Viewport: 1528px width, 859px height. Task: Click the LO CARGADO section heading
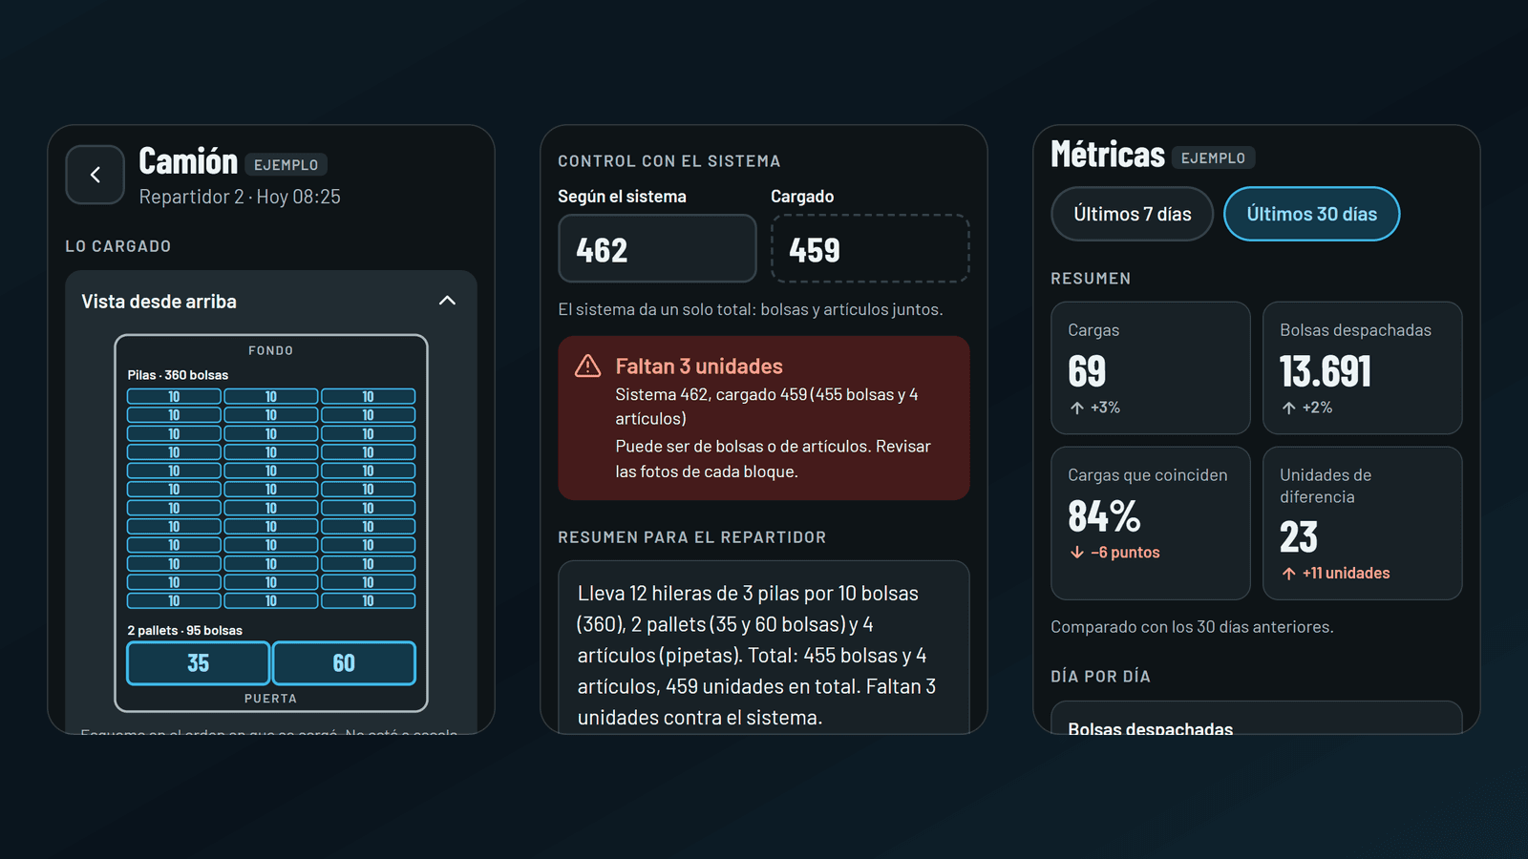118,246
